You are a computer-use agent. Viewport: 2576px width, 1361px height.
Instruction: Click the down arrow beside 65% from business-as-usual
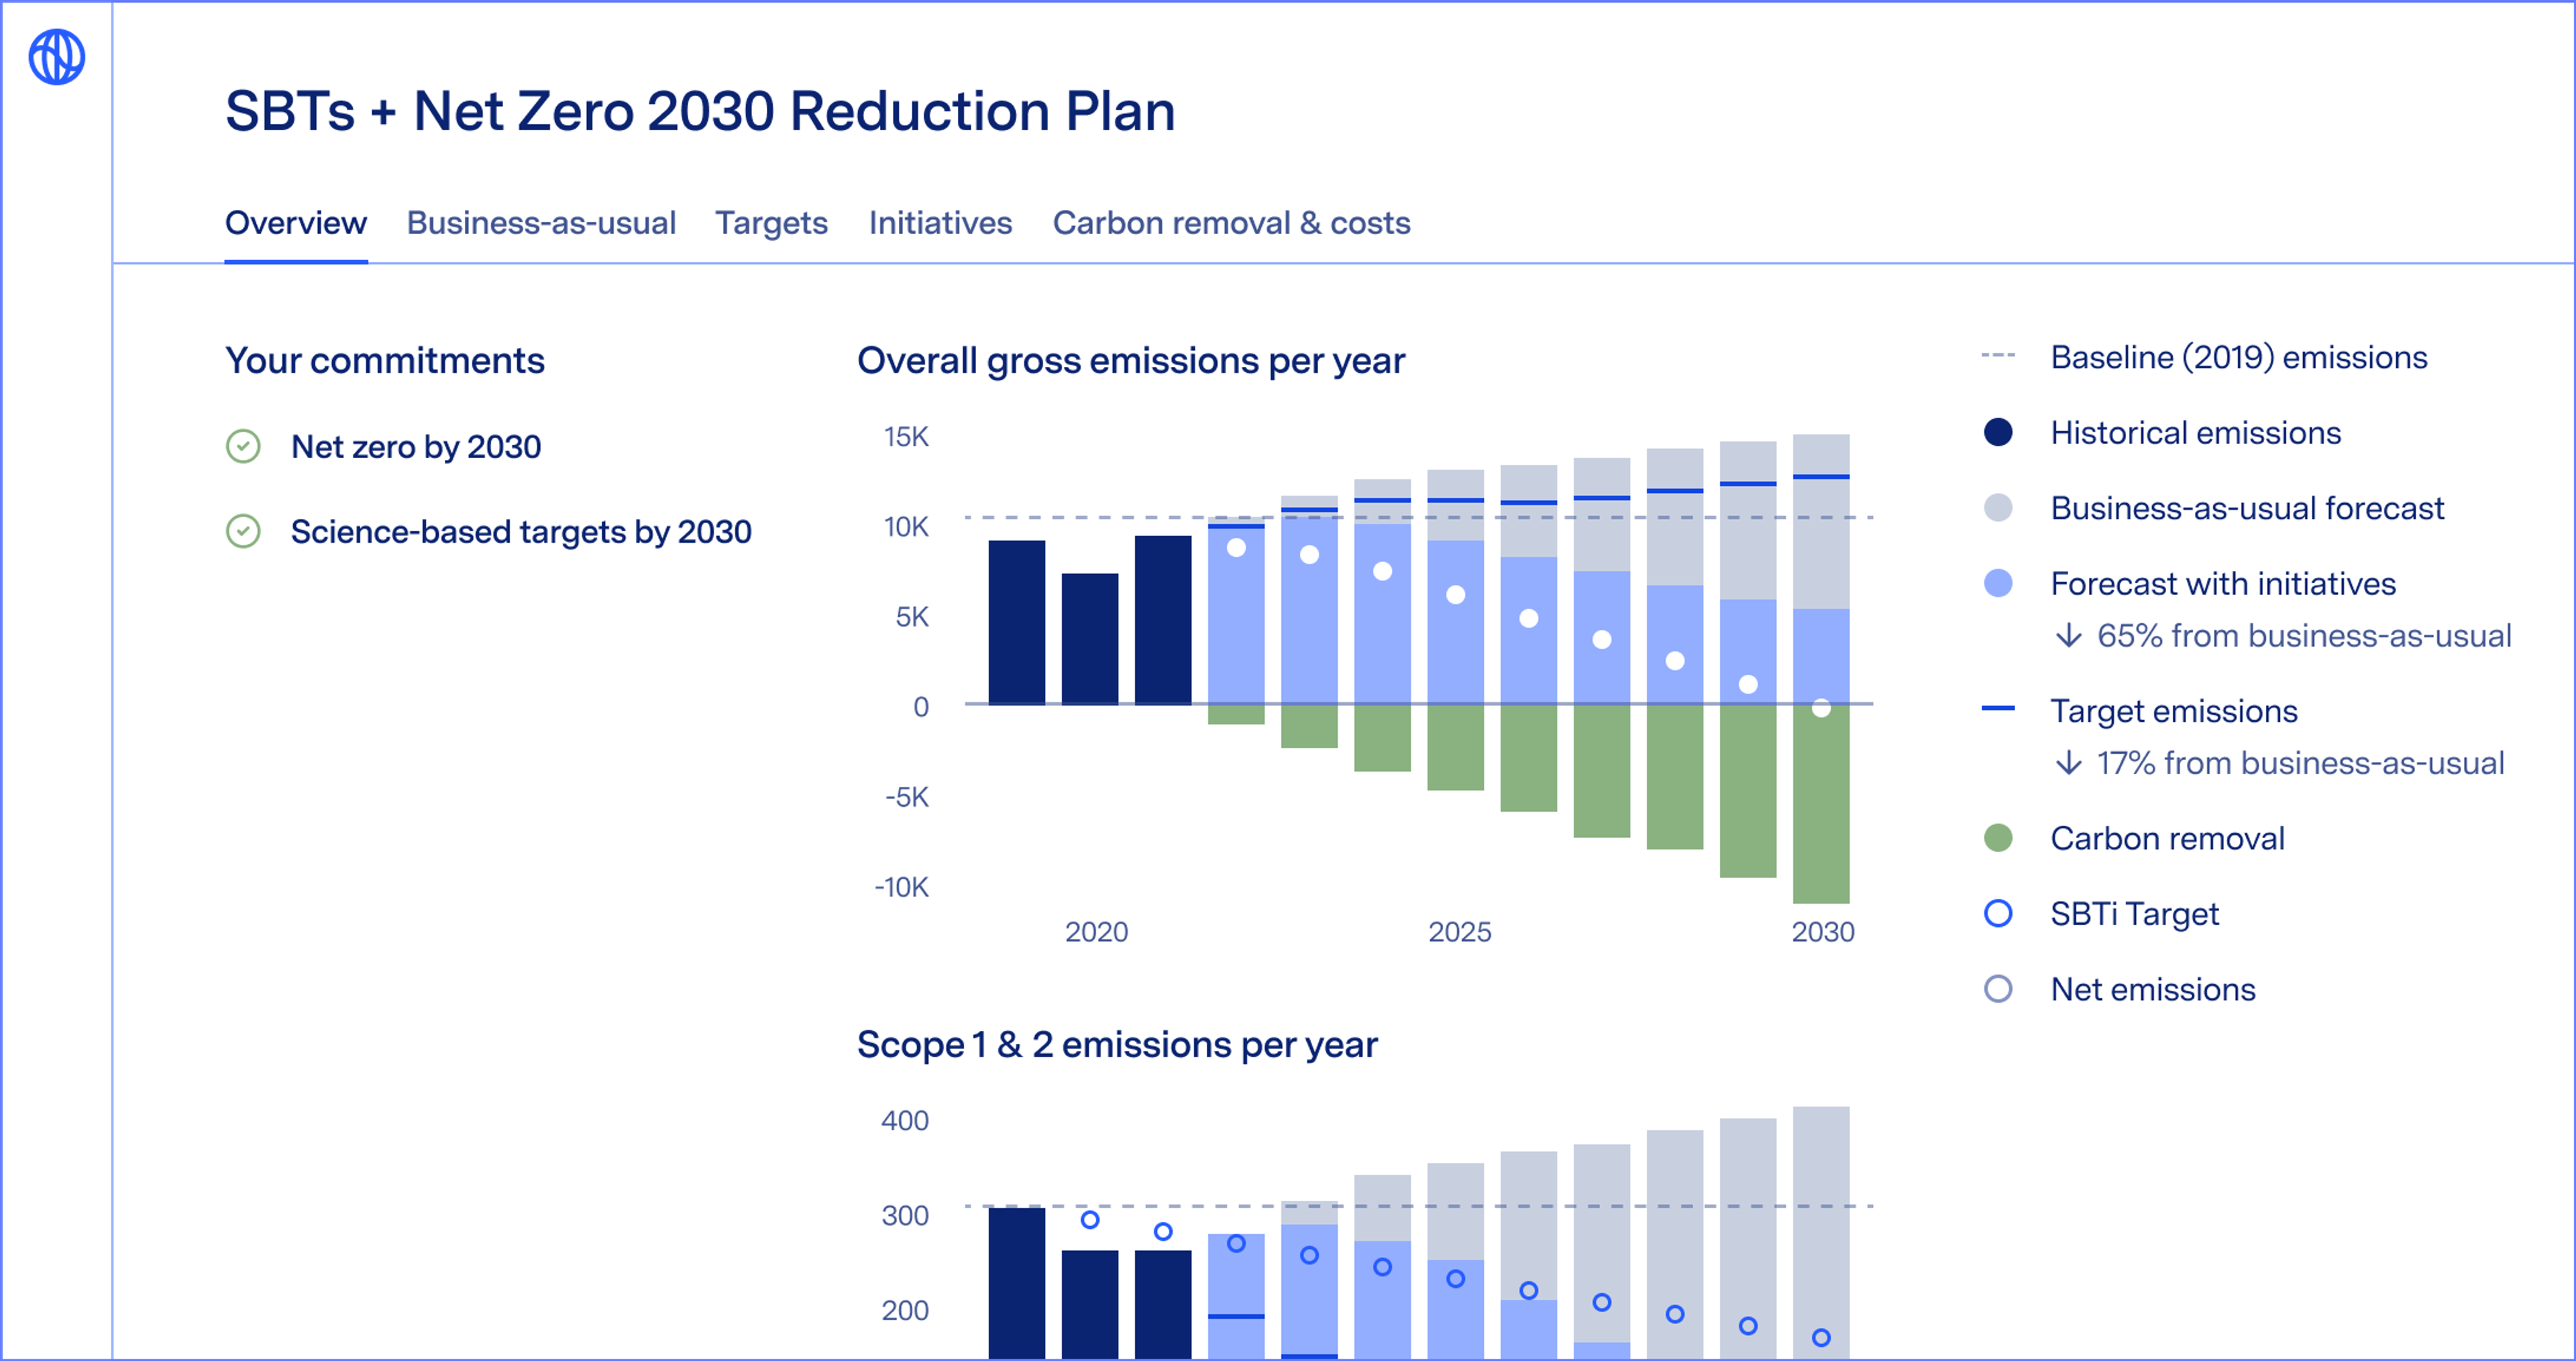coord(2068,636)
